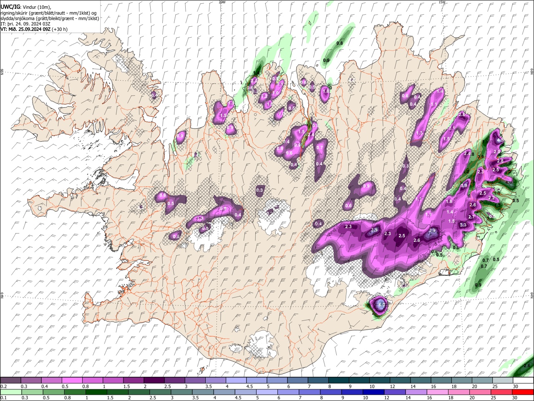The image size is (534, 401).
Task: Pick the pale grey 25 swatch, top legend row
Action: coord(503,381)
